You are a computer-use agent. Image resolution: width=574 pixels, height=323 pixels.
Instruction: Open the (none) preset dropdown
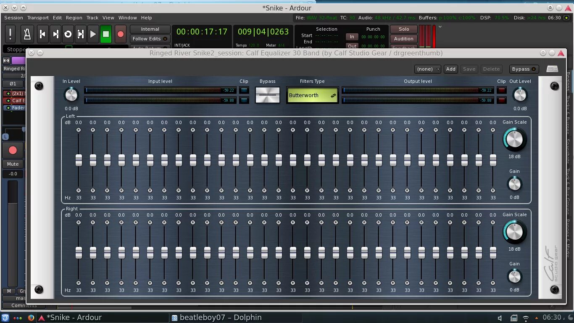(427, 69)
